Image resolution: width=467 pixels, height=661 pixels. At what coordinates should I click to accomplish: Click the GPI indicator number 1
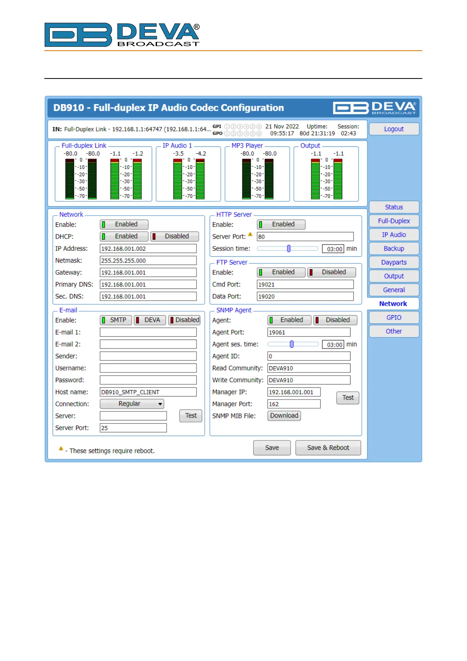point(227,127)
